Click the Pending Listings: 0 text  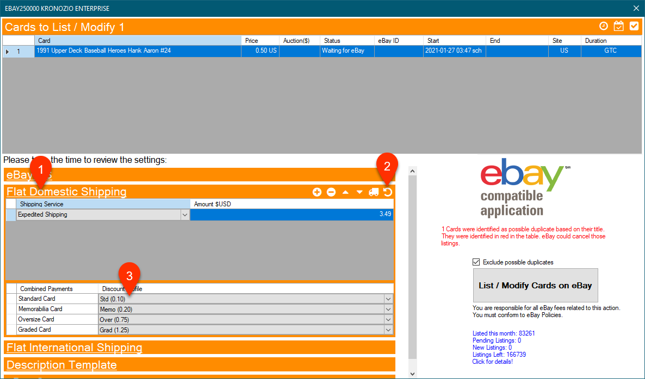(497, 340)
